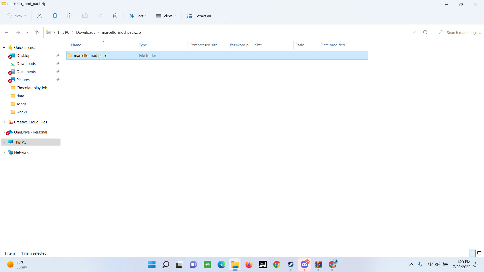Select the marcello mod pack folder
Image resolution: width=484 pixels, height=272 pixels.
point(90,55)
